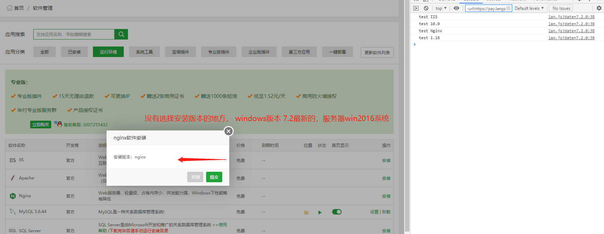Screen dimensions: 604x234
Task: Click the QQ customer service icon
Action: coord(58,124)
